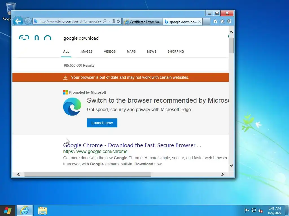The width and height of the screenshot is (289, 216).
Task: Close the google download tab
Action: 200,22
